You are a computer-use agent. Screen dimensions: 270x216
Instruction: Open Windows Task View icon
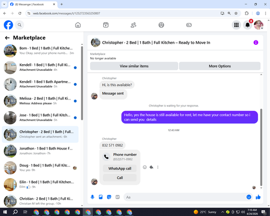click(x=25, y=212)
